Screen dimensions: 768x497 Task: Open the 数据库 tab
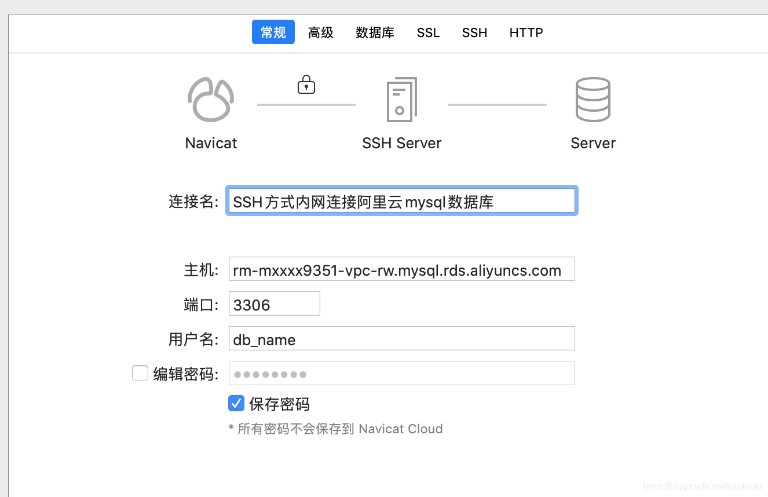point(375,32)
